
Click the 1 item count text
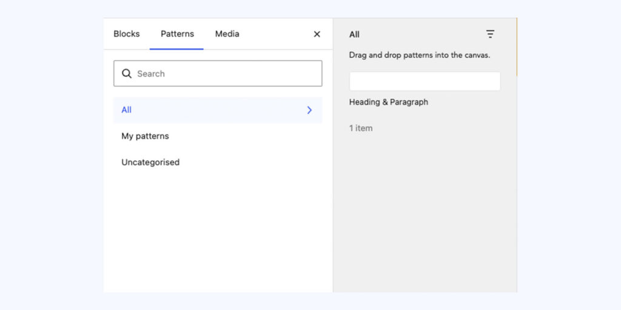(361, 128)
